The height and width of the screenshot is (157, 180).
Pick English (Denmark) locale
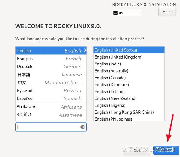click(129, 84)
